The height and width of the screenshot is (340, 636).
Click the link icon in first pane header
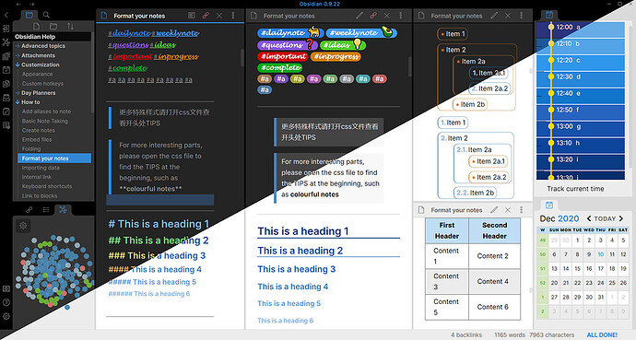(206, 16)
